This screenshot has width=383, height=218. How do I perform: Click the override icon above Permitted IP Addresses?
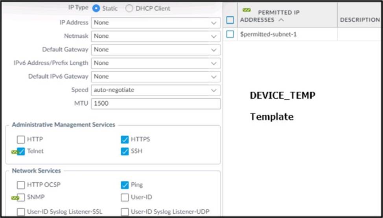(247, 10)
